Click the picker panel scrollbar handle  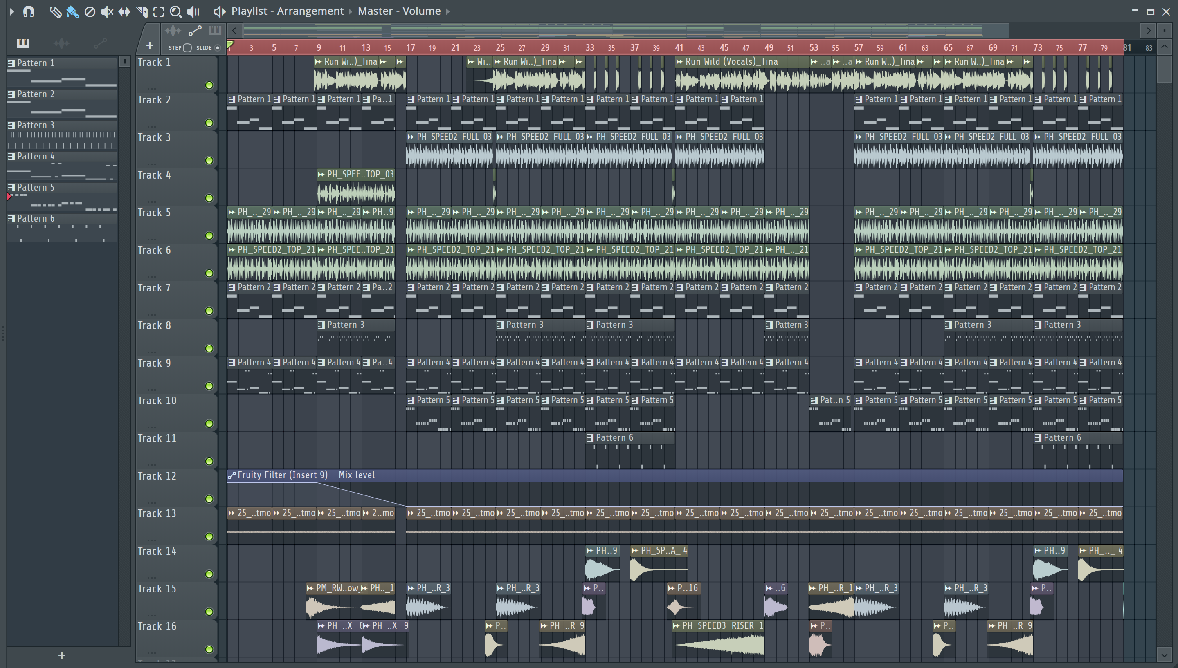click(124, 61)
